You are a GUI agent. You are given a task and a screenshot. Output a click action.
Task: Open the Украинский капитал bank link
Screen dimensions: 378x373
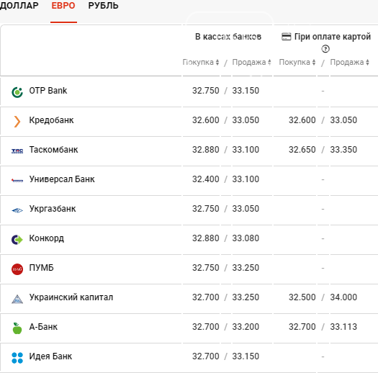tap(71, 297)
